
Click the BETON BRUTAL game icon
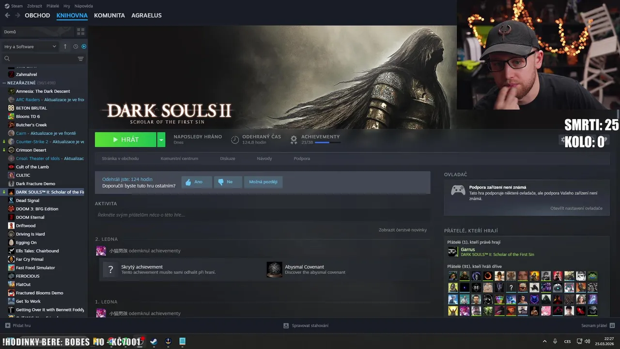point(11,108)
